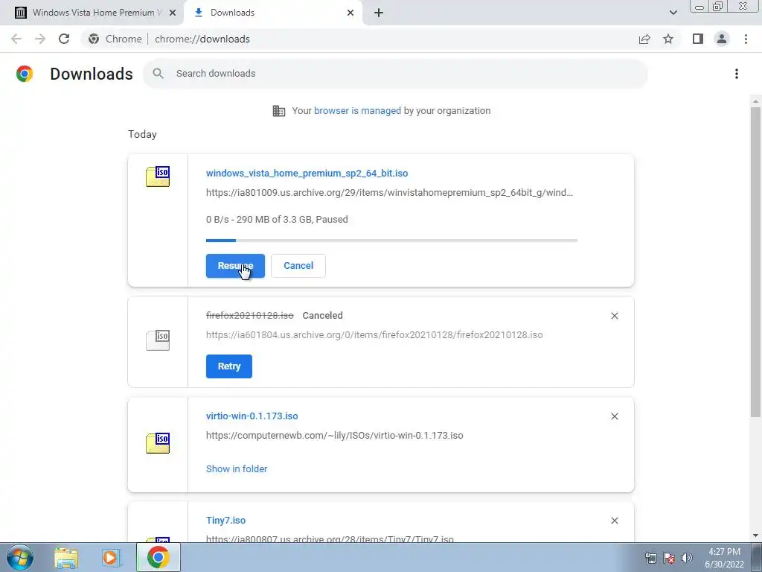The height and width of the screenshot is (572, 762).
Task: Open the Chrome three-dot main menu
Action: pyautogui.click(x=746, y=39)
